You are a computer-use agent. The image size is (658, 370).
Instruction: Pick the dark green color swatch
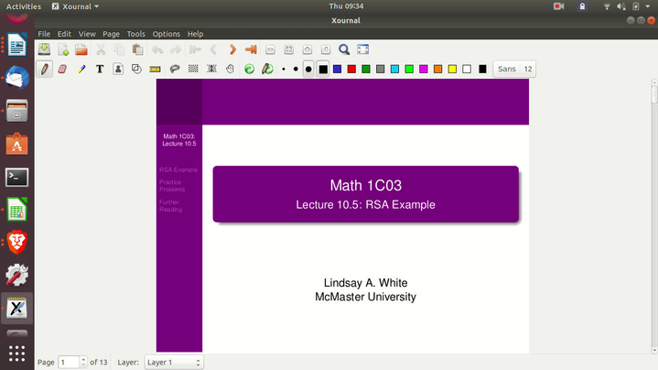click(366, 69)
